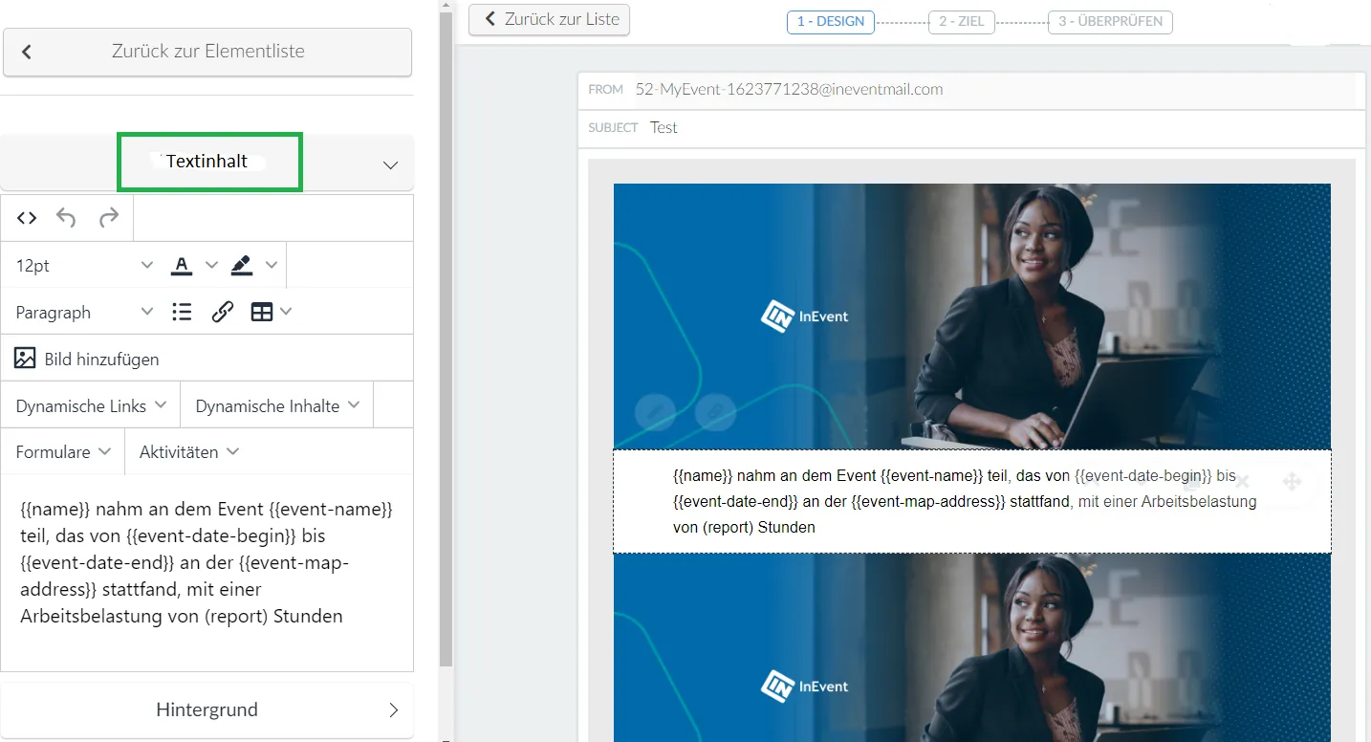The height and width of the screenshot is (742, 1371).
Task: Select the text block in email preview
Action: [971, 501]
